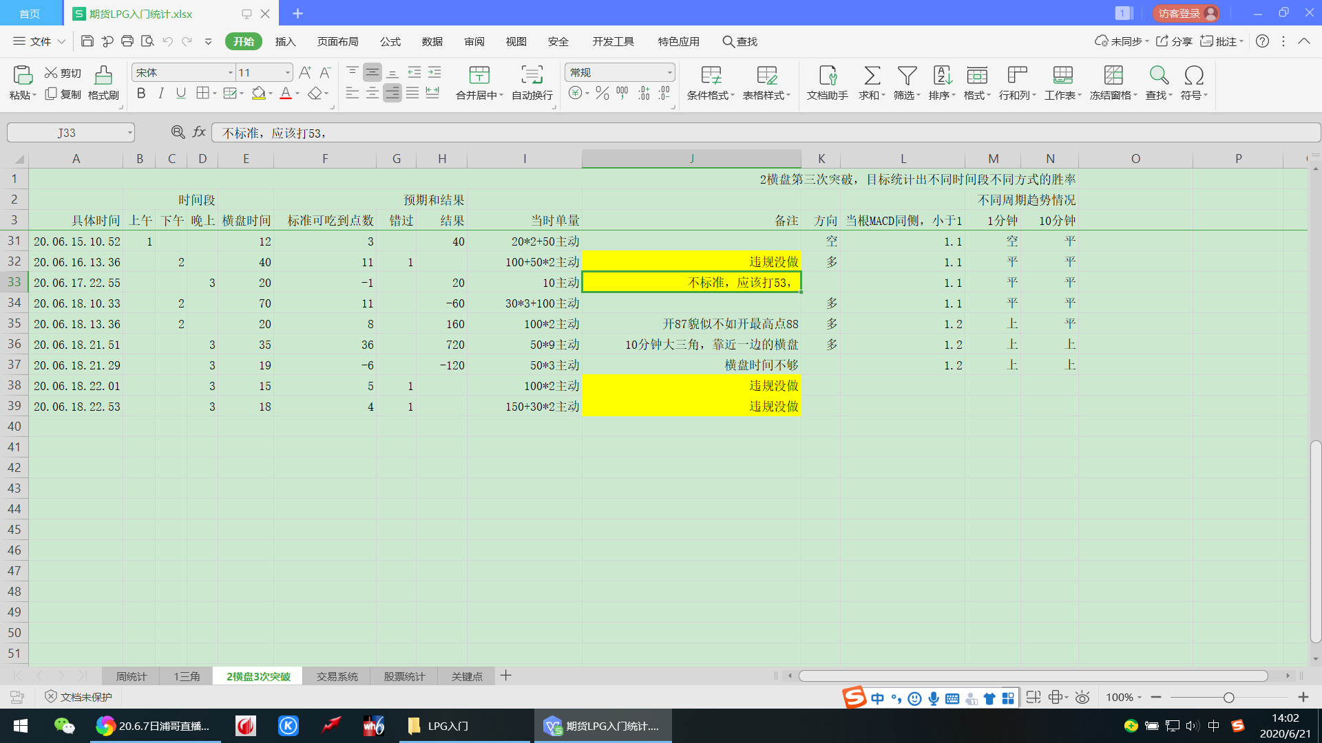1322x743 pixels.
Task: Click the Undo arrow
Action: (167, 41)
